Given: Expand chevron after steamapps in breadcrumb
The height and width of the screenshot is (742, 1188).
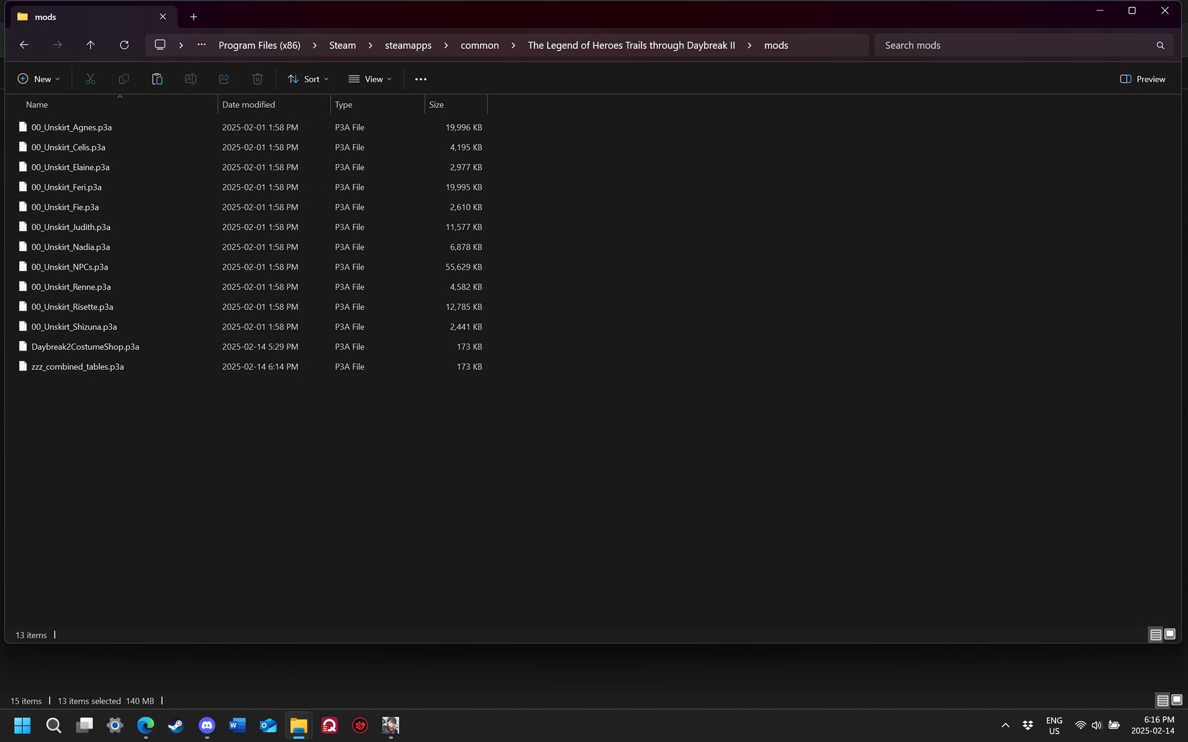Looking at the screenshot, I should (446, 45).
